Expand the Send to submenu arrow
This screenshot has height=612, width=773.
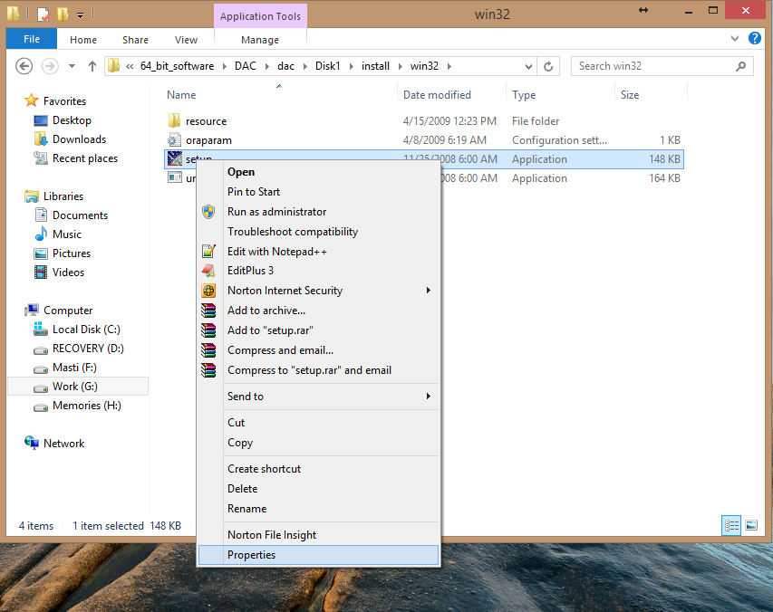(429, 397)
